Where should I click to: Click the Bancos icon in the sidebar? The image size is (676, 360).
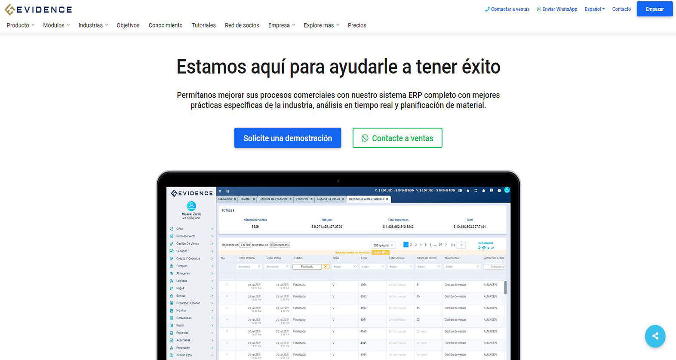click(172, 296)
